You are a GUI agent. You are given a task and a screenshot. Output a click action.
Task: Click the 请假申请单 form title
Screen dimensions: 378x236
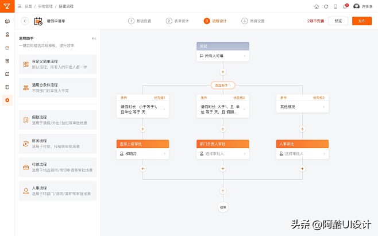pos(56,21)
